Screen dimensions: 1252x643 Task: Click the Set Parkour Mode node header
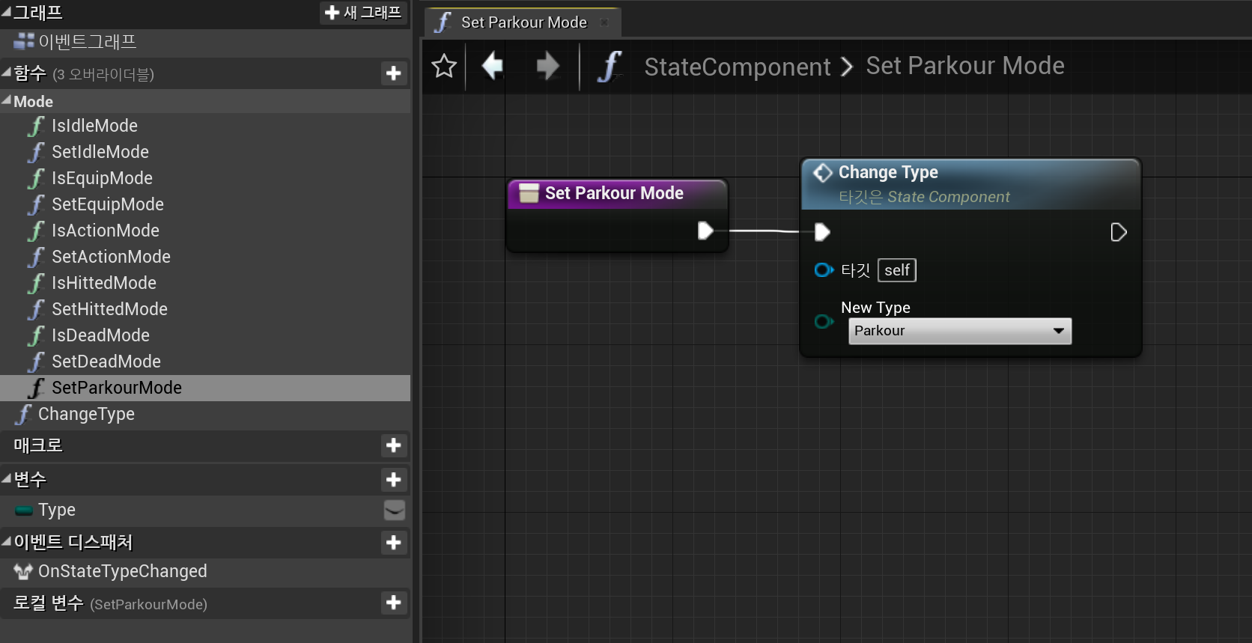(x=617, y=193)
